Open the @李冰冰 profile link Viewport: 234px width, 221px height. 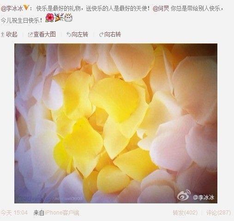click(12, 8)
